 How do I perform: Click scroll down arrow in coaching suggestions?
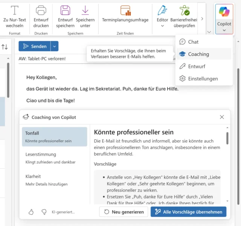(x=227, y=201)
